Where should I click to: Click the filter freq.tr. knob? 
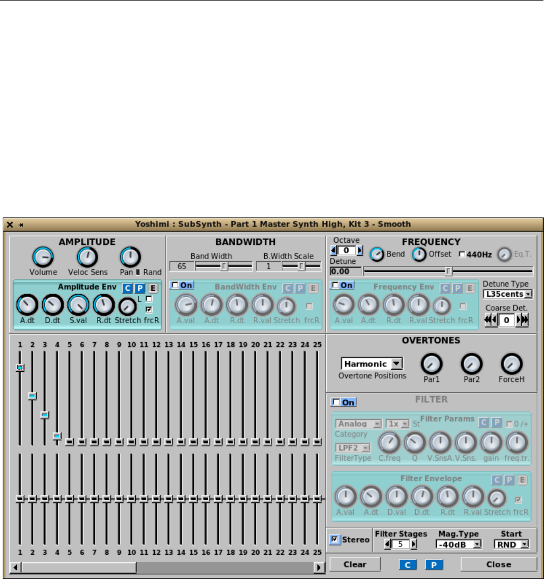pyautogui.click(x=517, y=442)
